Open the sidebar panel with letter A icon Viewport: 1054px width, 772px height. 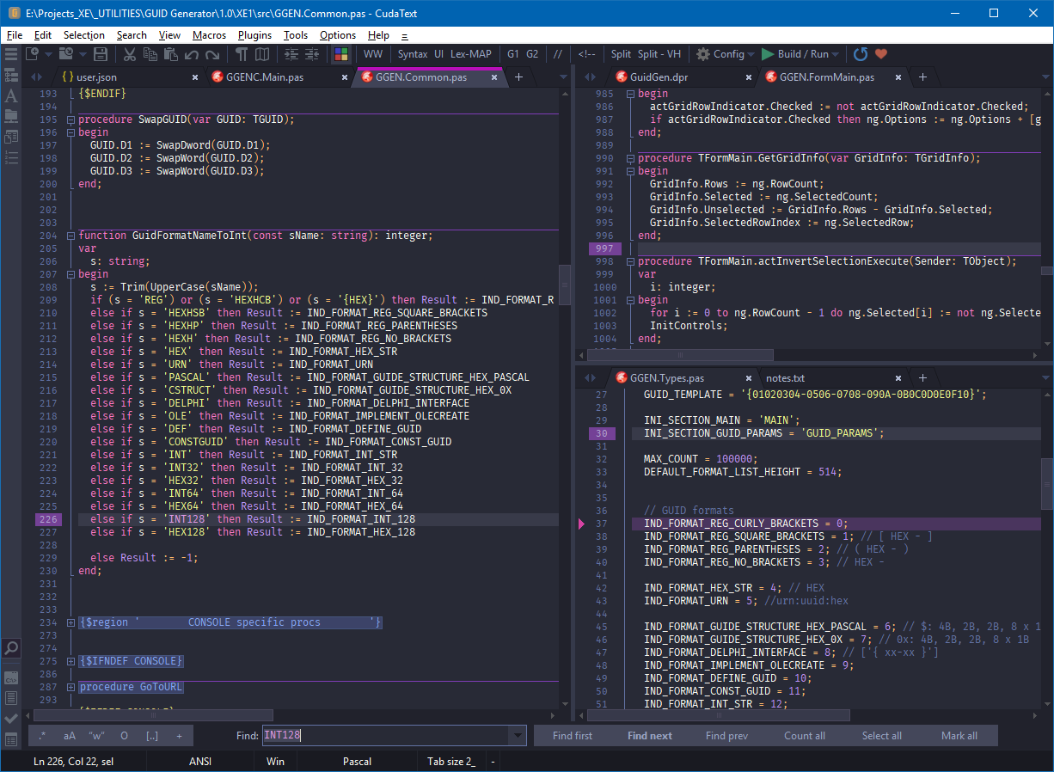11,95
